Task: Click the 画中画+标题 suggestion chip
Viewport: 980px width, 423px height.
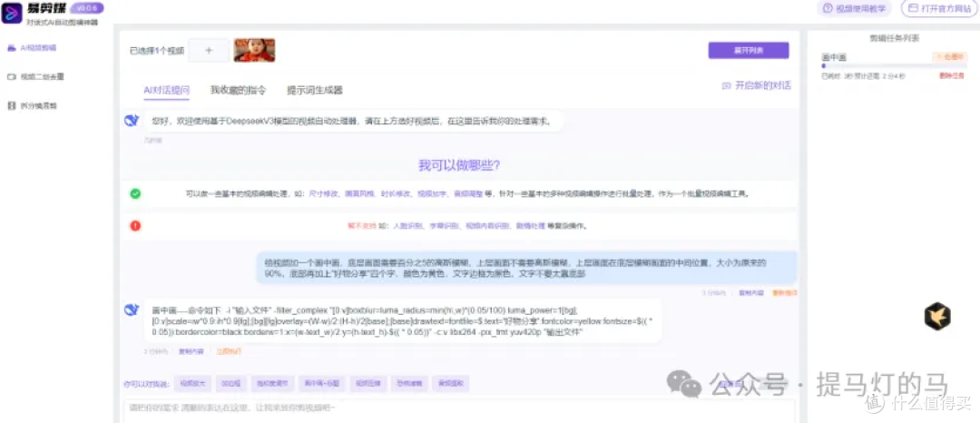Action: point(321,384)
